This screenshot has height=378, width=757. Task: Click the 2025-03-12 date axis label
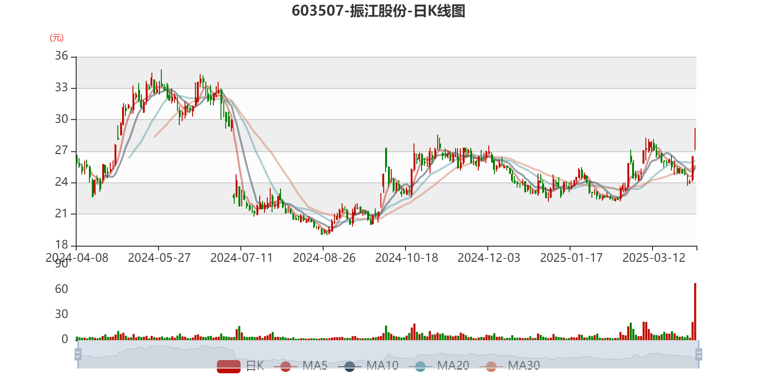[x=653, y=258]
